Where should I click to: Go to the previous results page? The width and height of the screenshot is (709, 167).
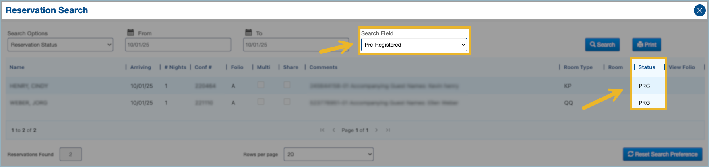[x=334, y=130]
